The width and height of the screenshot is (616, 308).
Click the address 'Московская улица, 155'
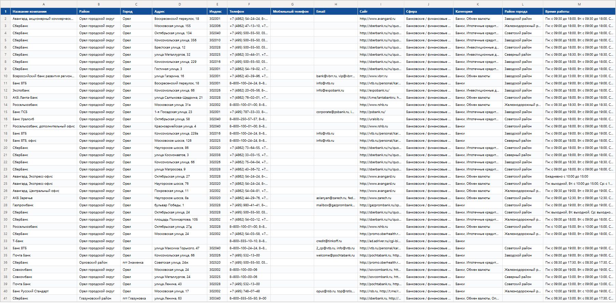click(x=180, y=26)
